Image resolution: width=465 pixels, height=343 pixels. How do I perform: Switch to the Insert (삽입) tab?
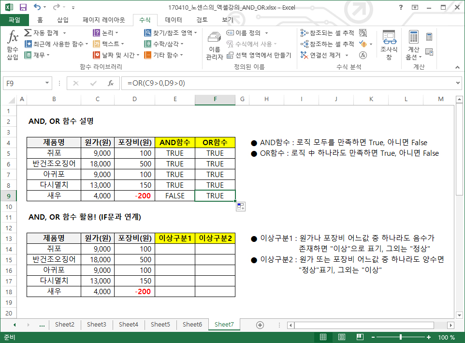point(62,20)
